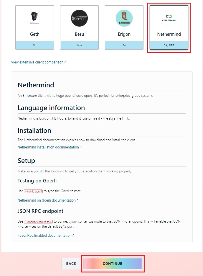This screenshot has width=203, height=276.
Task: Click the --JsonRpc.Enabled true code snippet
Action: click(x=38, y=222)
